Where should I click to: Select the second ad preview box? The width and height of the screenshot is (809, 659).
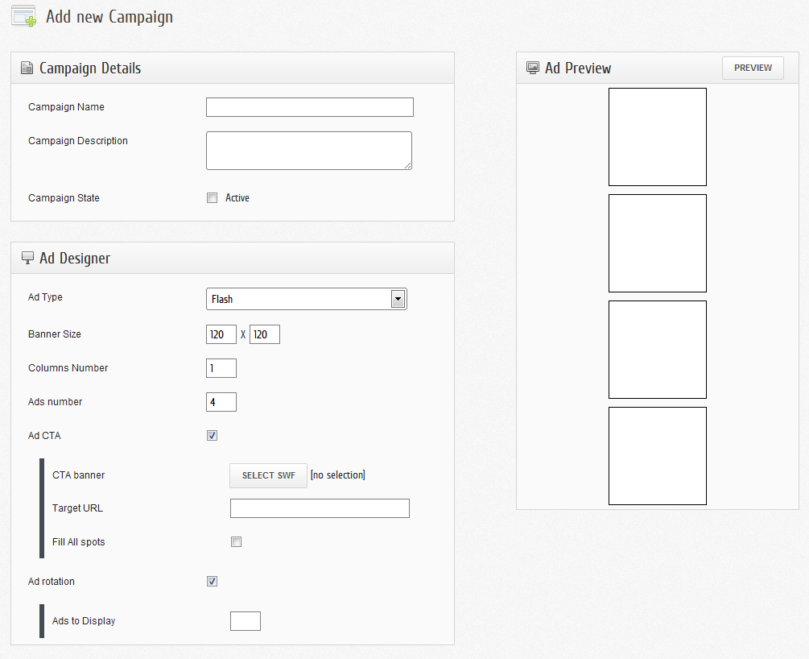658,243
